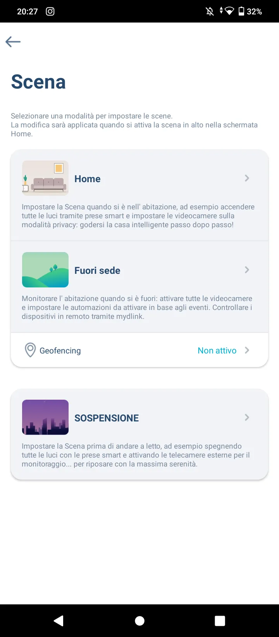Tap the Android recent apps square
This screenshot has width=279, height=637.
click(220, 621)
